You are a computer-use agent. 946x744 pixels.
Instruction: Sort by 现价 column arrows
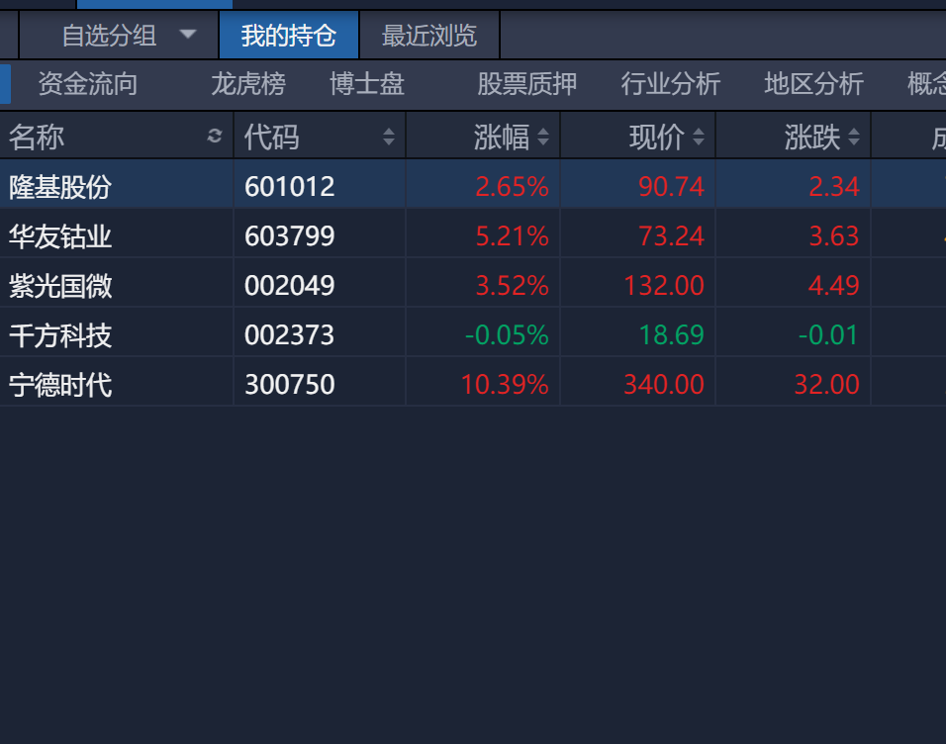click(698, 137)
